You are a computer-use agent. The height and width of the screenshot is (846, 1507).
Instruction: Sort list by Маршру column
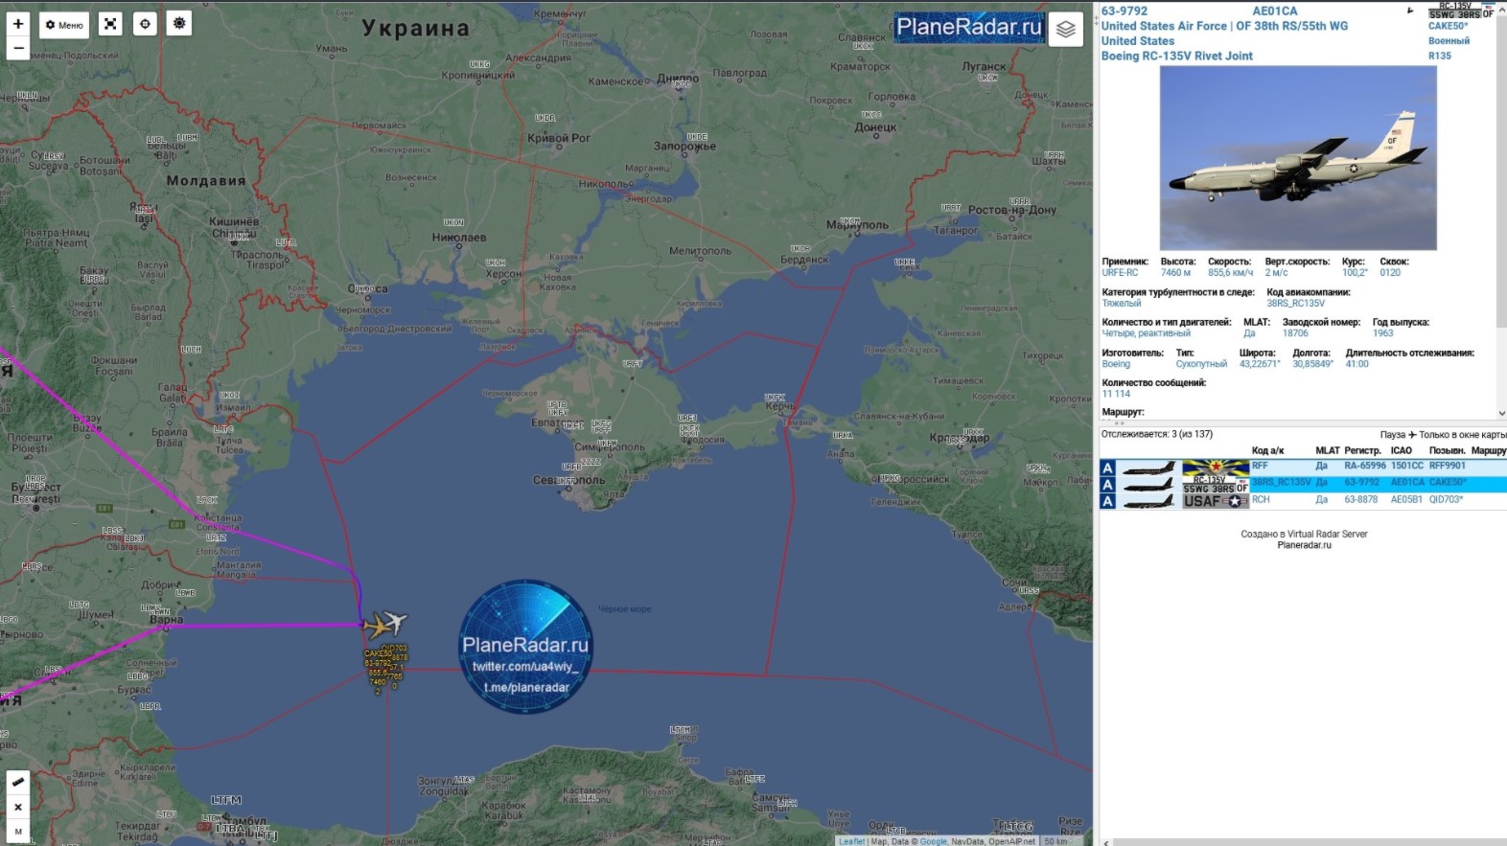[1489, 450]
